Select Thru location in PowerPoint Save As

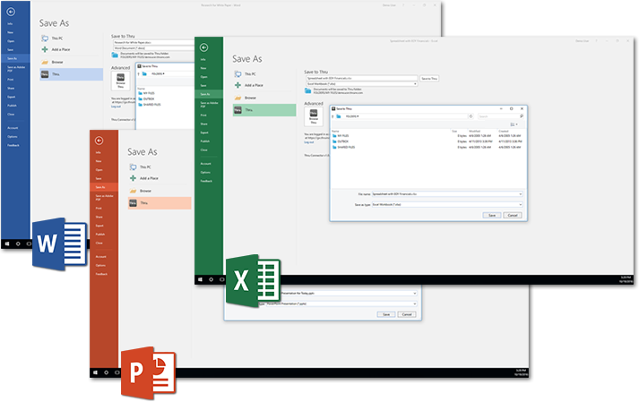pyautogui.click(x=160, y=203)
